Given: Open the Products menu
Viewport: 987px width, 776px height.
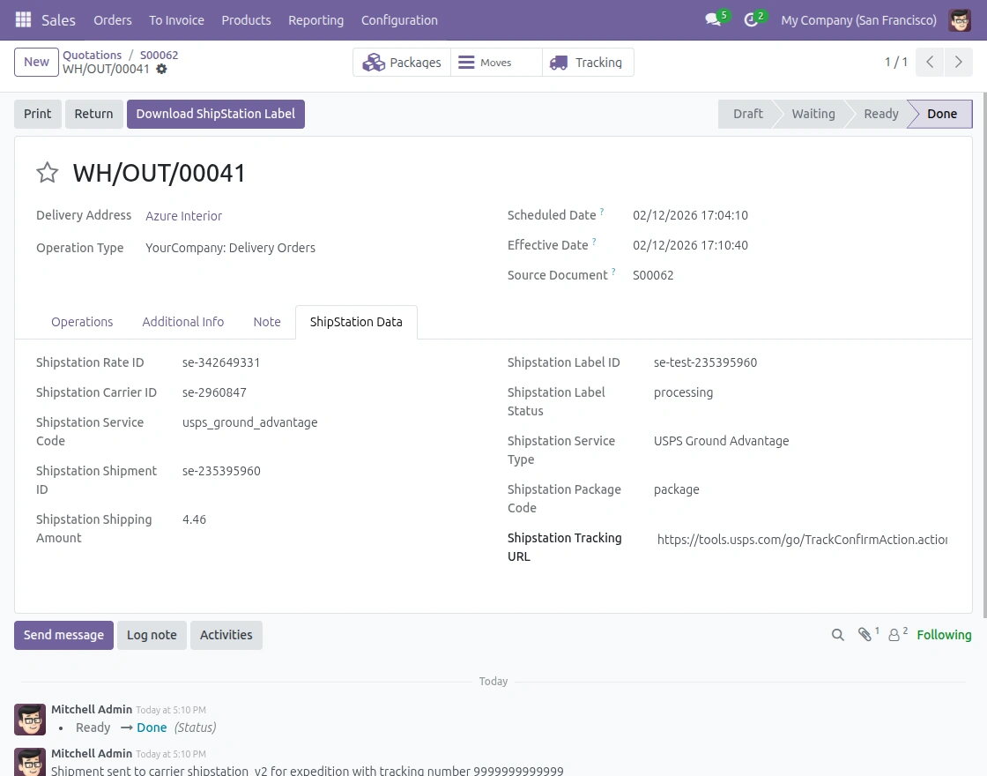Looking at the screenshot, I should [x=246, y=20].
